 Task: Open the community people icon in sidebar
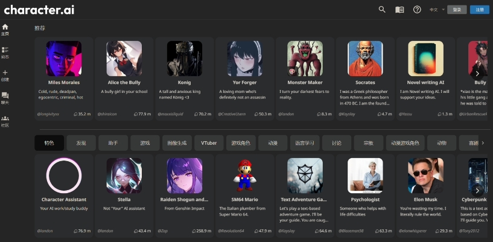[x=5, y=118]
